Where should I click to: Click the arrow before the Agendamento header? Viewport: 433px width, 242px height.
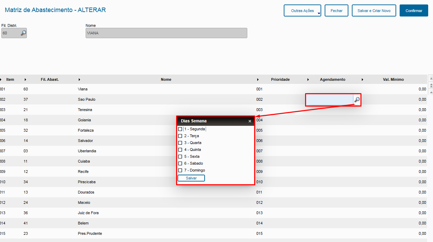pyautogui.click(x=308, y=80)
